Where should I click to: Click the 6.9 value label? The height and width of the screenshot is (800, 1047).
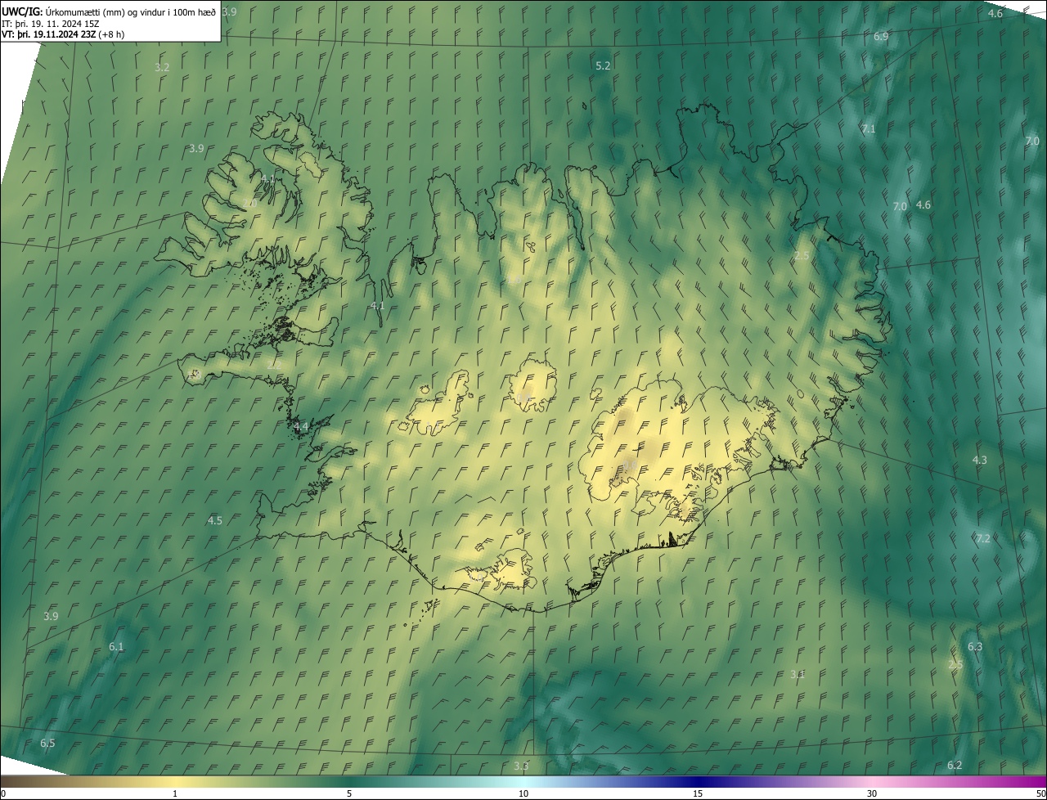[x=881, y=37]
